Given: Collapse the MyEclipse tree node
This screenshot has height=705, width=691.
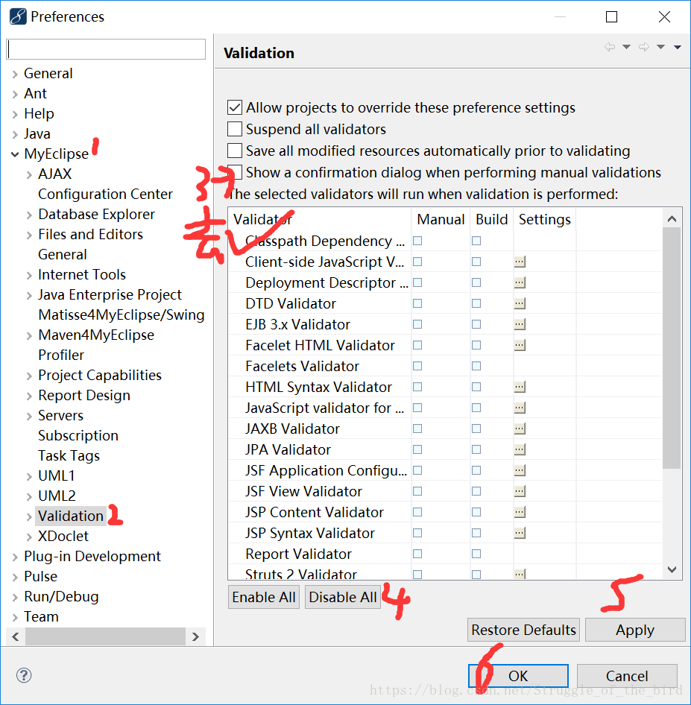Looking at the screenshot, I should [15, 154].
